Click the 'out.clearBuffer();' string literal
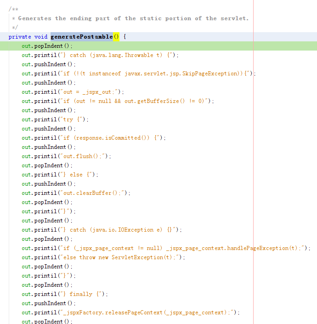The width and height of the screenshot is (317, 324). tap(92, 193)
